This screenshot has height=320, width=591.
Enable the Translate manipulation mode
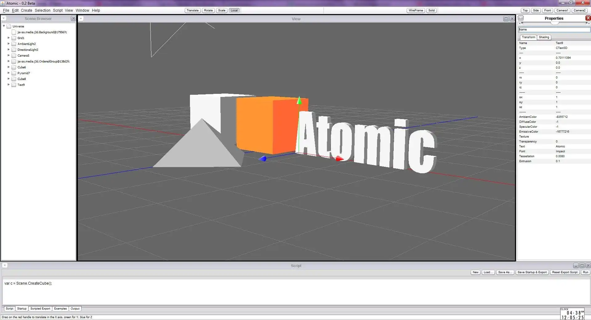[x=193, y=10]
